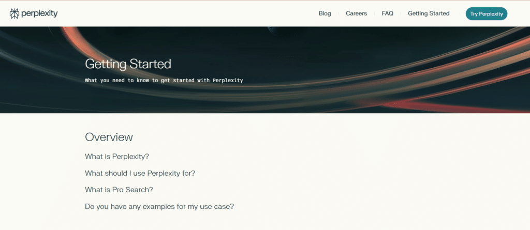Screen dimensions: 530x230
Task: Open "What should I use Perplexity for?"
Action: [x=140, y=173]
